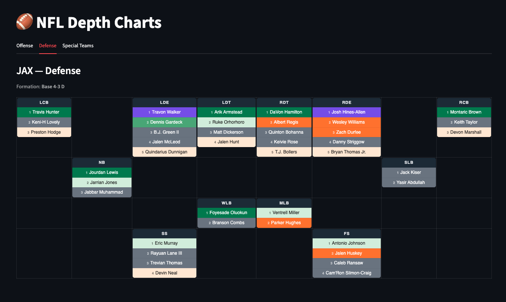
Task: Click the RCB position header
Action: pyautogui.click(x=464, y=102)
